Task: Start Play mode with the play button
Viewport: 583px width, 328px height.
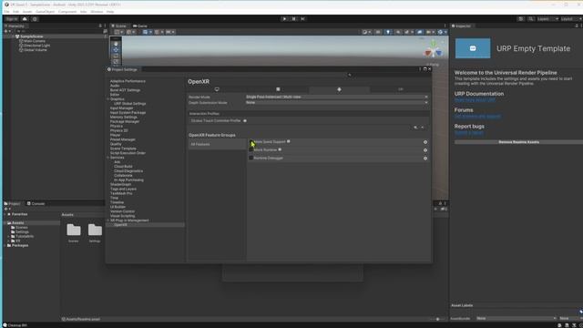Action: pos(284,18)
